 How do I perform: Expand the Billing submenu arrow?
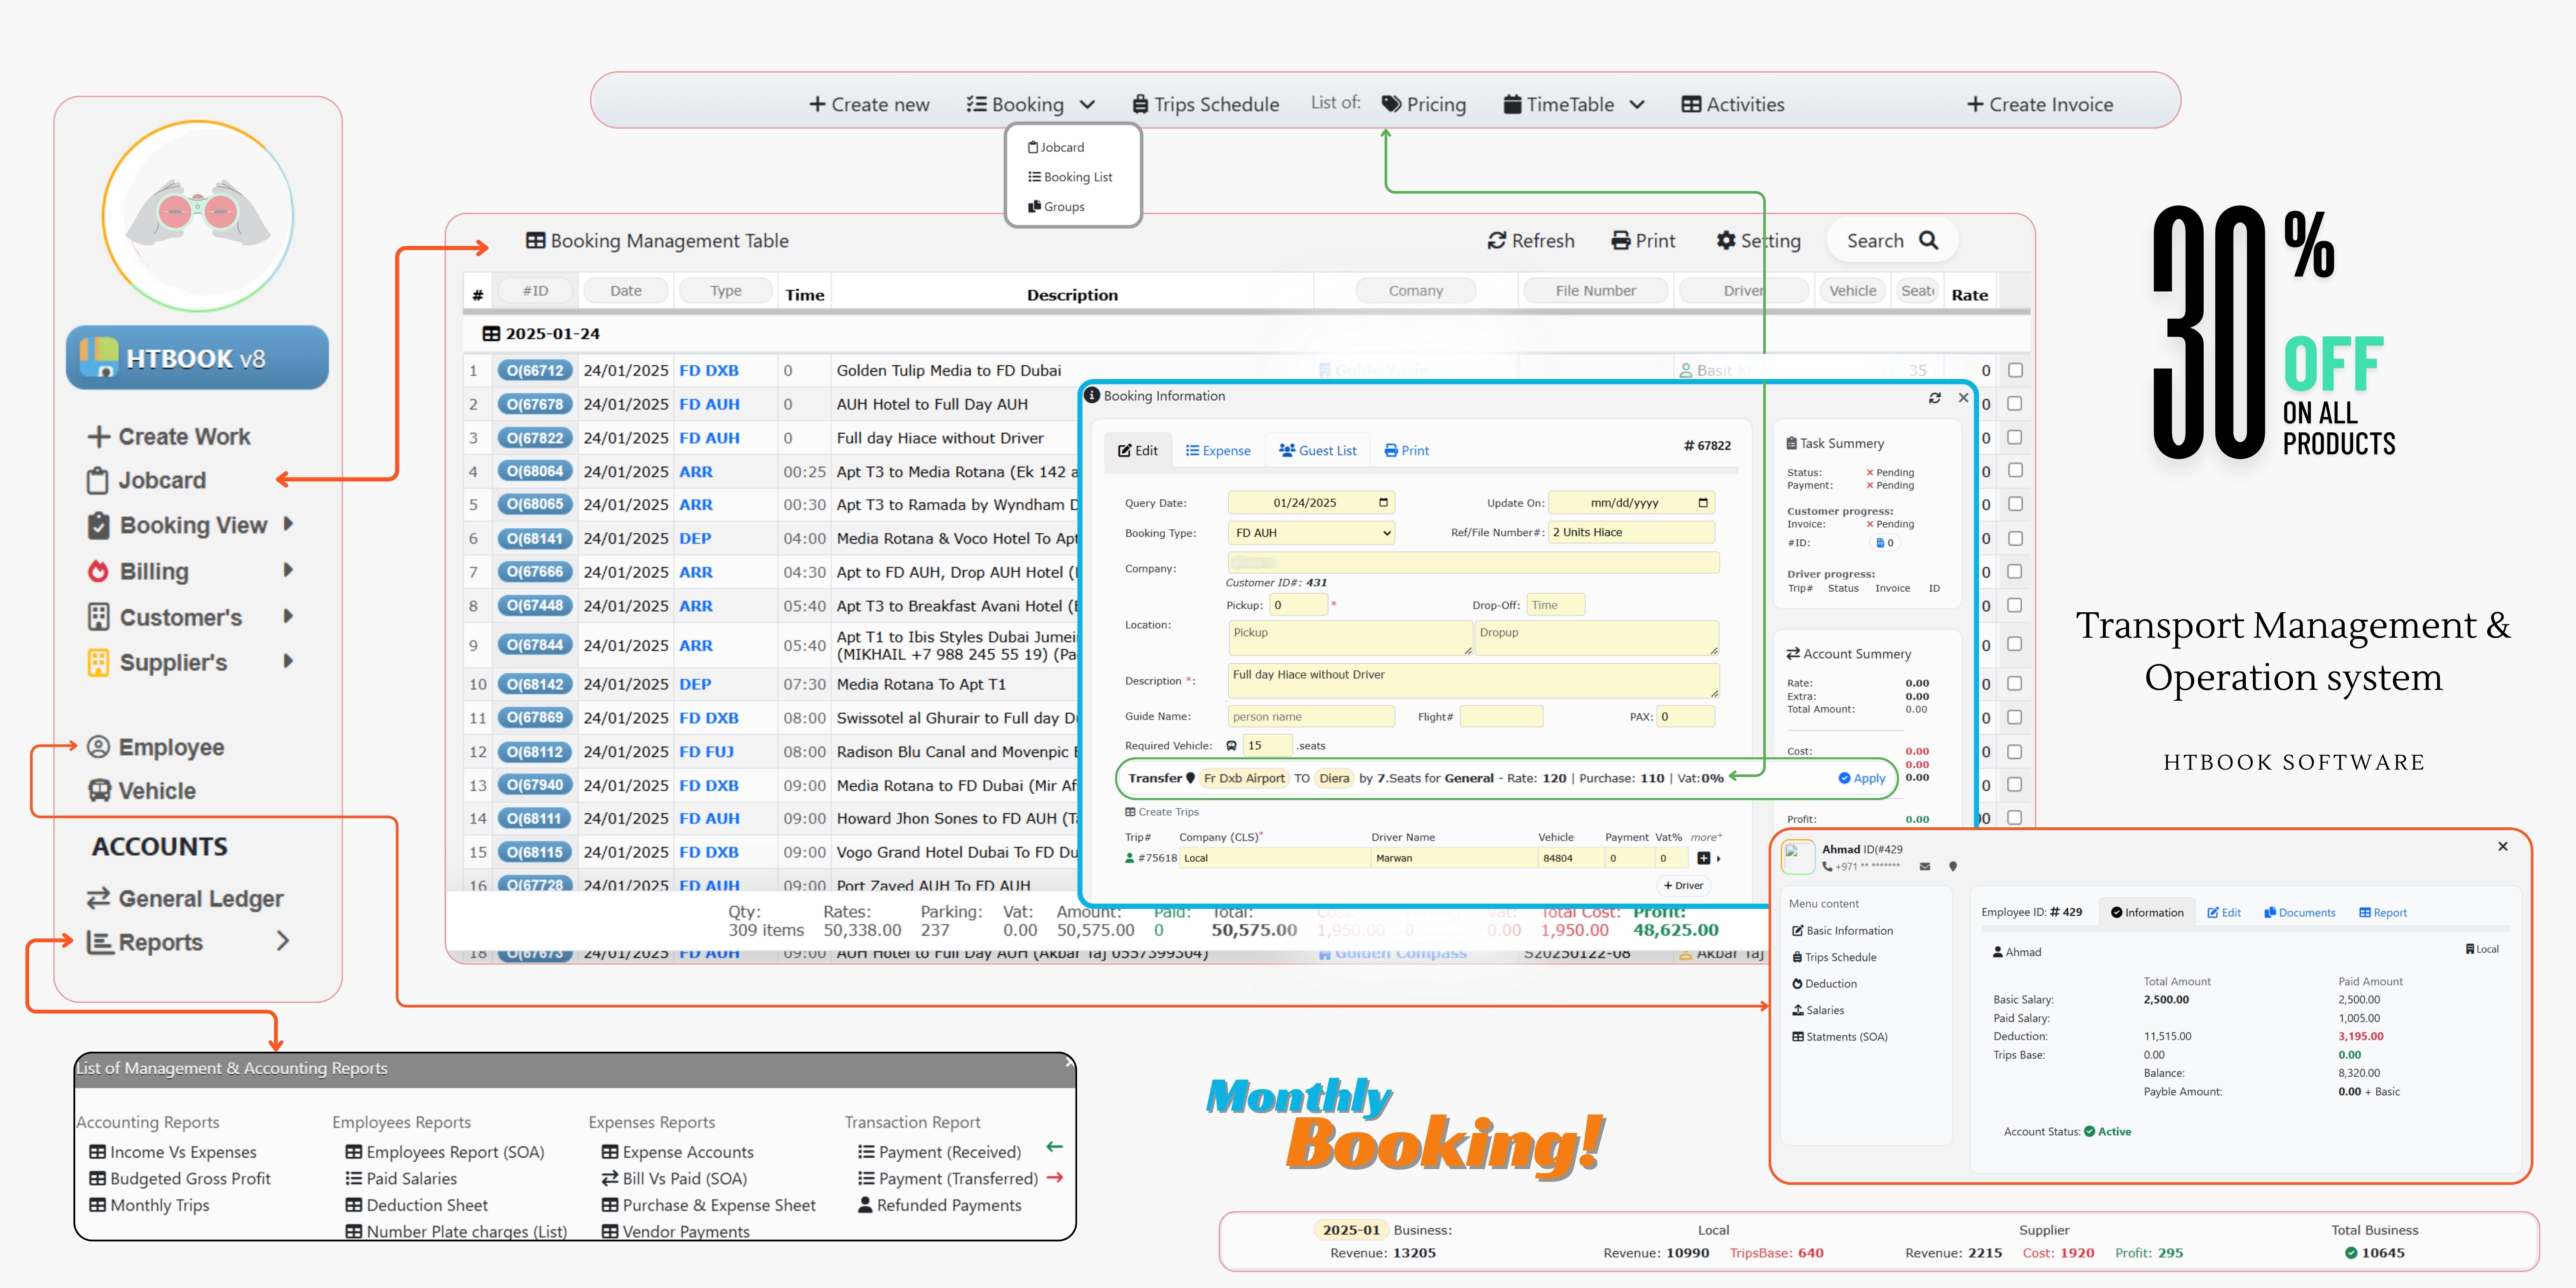coord(288,570)
